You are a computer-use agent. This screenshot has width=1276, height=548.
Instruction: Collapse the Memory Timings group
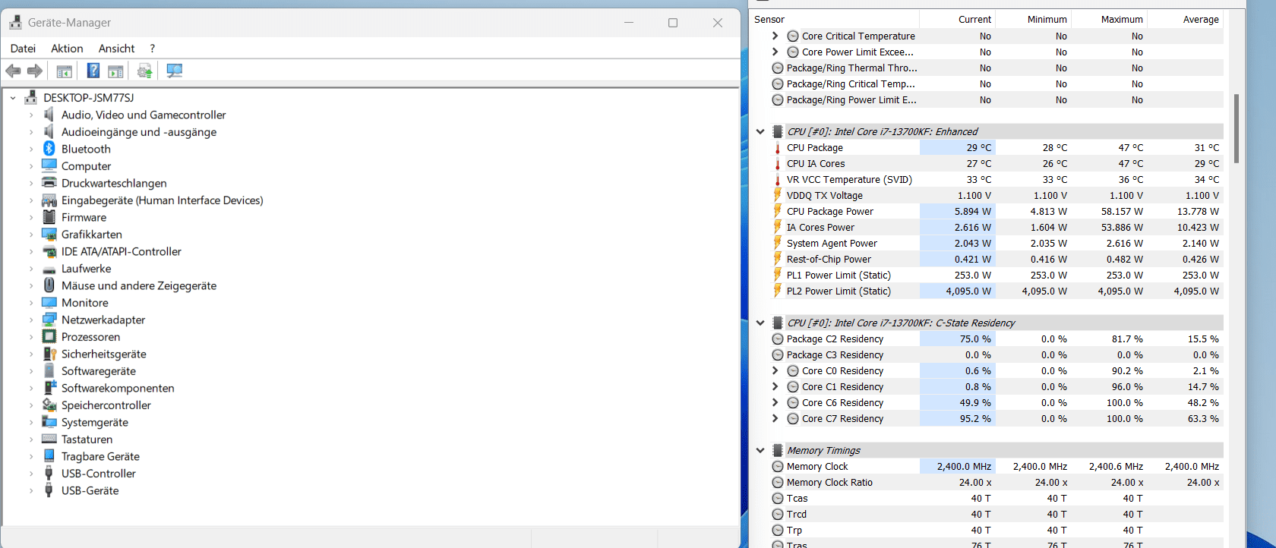760,450
